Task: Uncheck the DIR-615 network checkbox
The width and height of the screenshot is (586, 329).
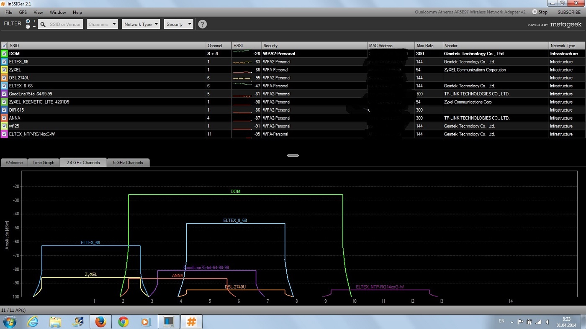Action: click(4, 110)
